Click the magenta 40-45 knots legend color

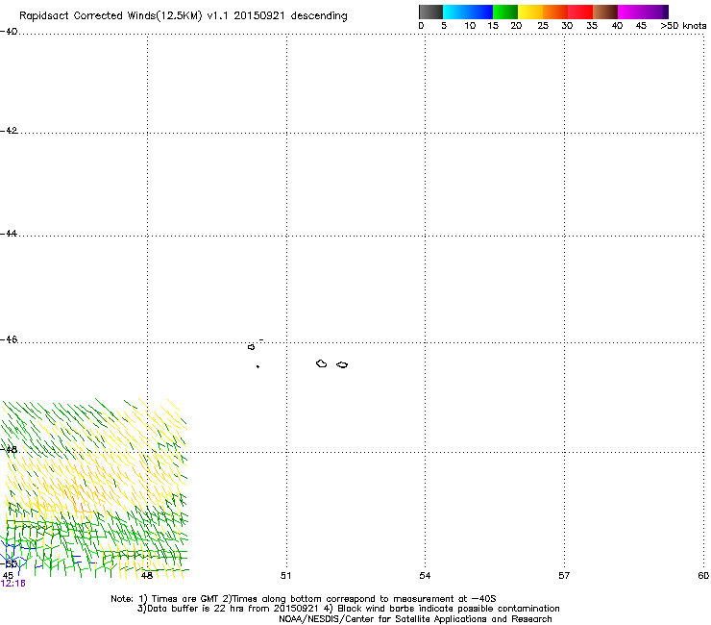[x=630, y=12]
